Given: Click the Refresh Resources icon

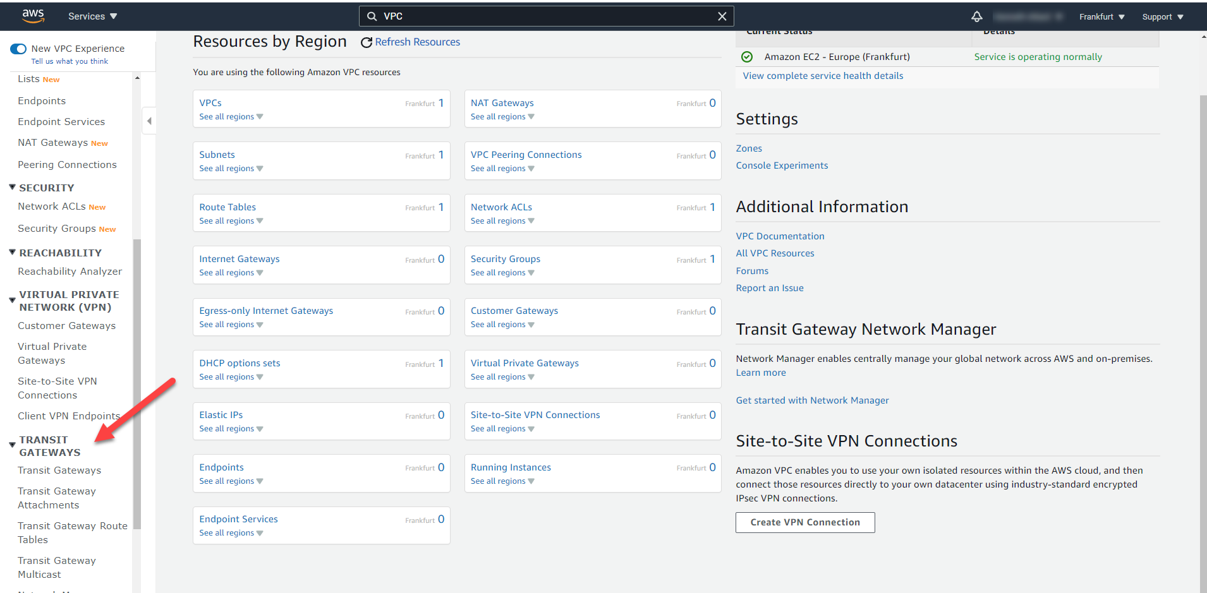Looking at the screenshot, I should [367, 42].
